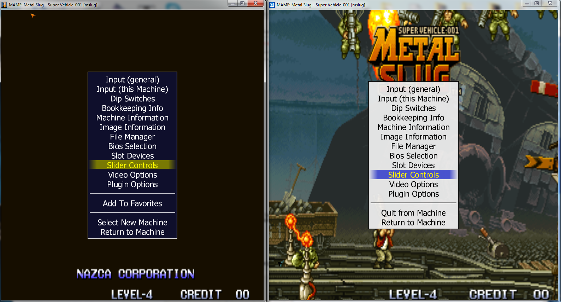Screen dimensions: 561x302
Task: Open Image Information in right window menu
Action: [x=413, y=137]
